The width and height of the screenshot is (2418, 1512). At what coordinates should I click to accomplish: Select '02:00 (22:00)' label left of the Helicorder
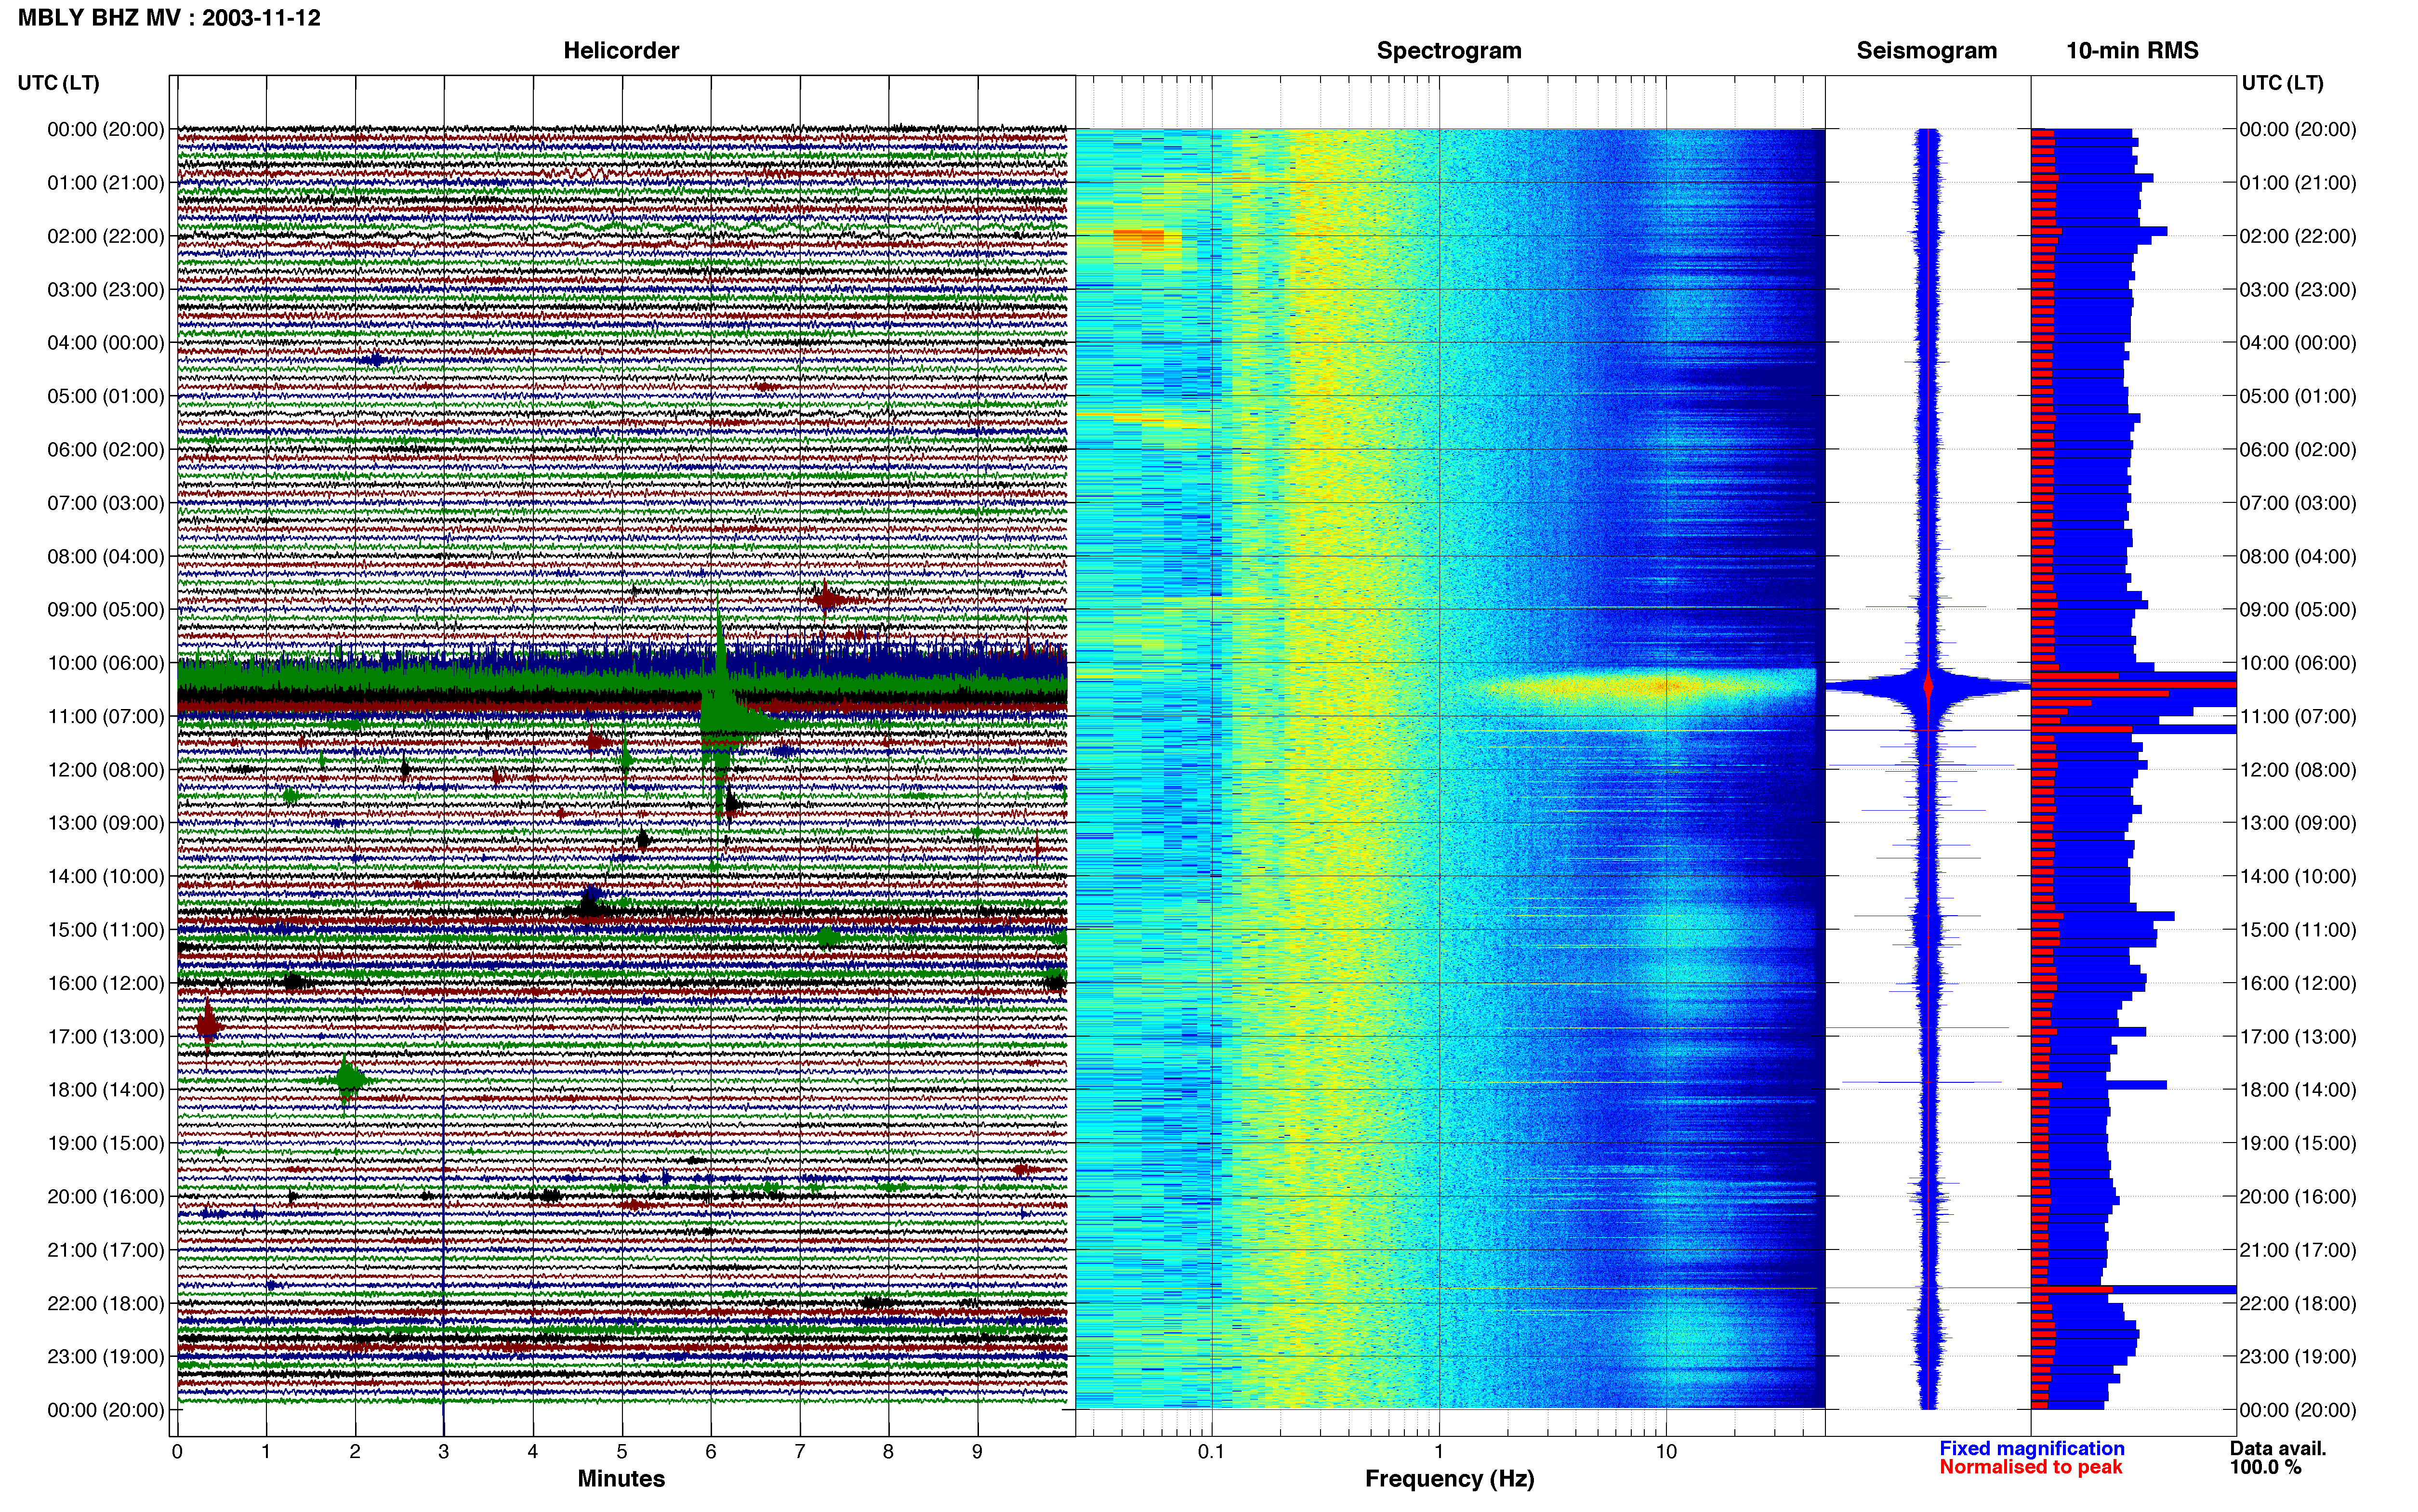click(105, 236)
